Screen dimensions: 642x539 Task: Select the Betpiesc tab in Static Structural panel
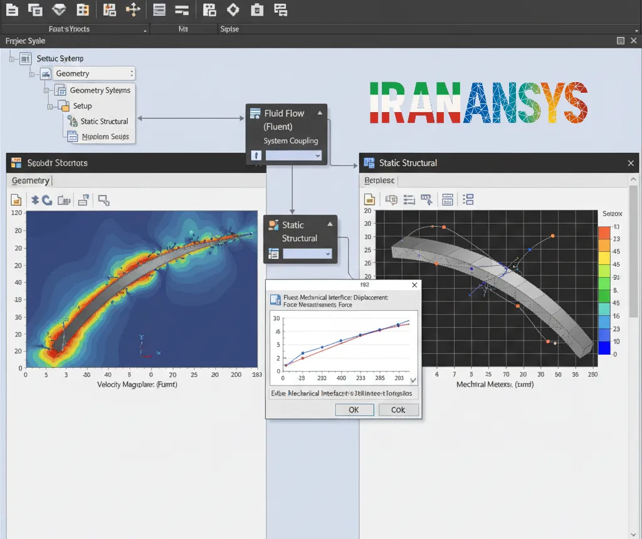[x=379, y=181]
